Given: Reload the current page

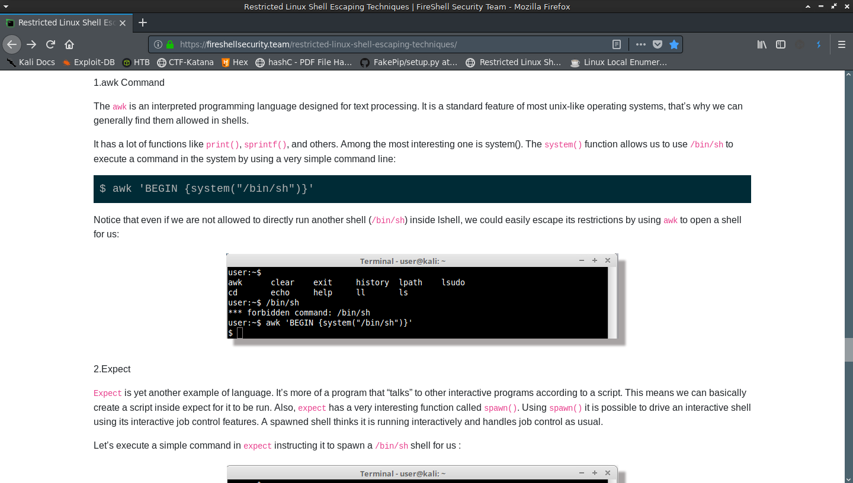Looking at the screenshot, I should 50,44.
